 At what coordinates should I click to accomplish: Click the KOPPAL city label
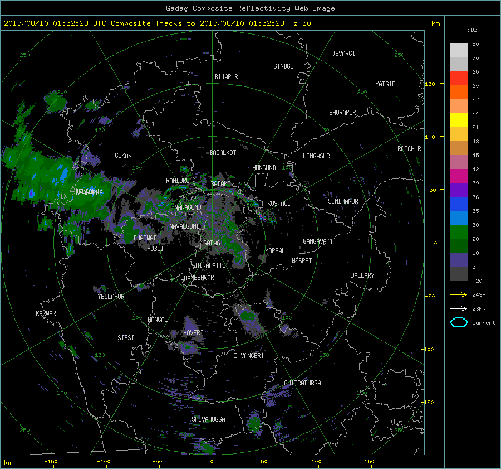tap(275, 250)
